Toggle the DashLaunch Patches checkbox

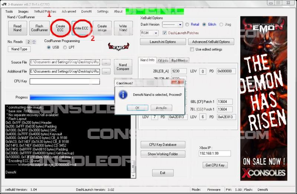tap(165, 33)
